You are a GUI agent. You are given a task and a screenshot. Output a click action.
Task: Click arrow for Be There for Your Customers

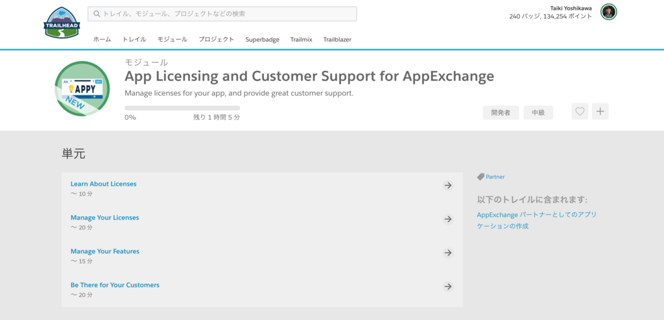point(448,286)
